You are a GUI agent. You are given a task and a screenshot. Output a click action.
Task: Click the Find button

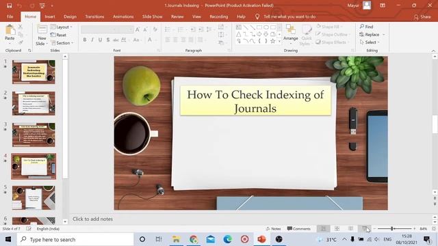click(x=367, y=27)
